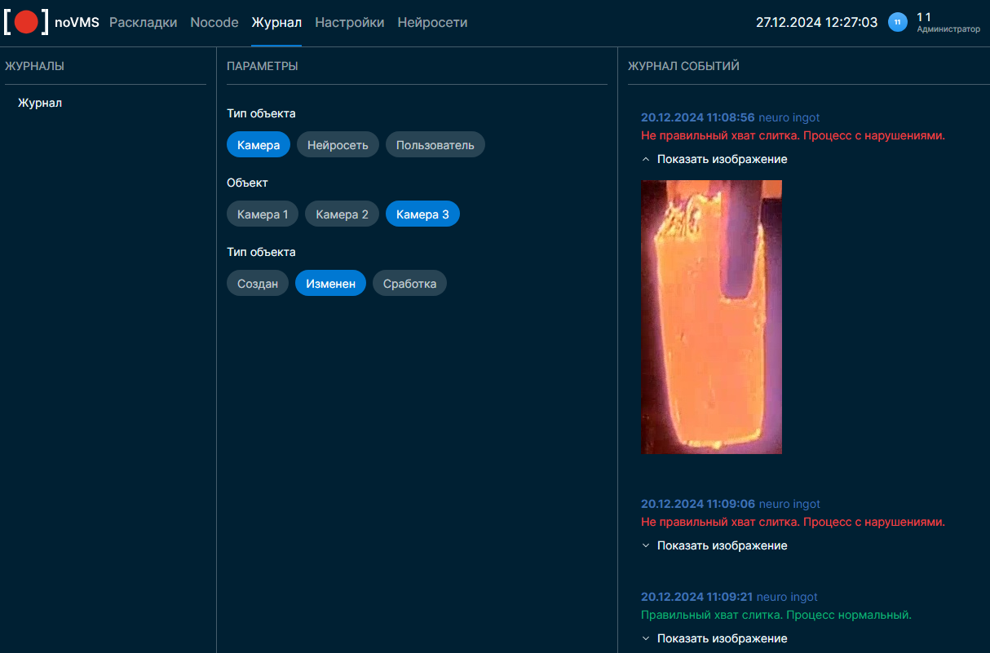The image size is (990, 653).
Task: Click red violation message under 11:09:06
Action: (793, 522)
